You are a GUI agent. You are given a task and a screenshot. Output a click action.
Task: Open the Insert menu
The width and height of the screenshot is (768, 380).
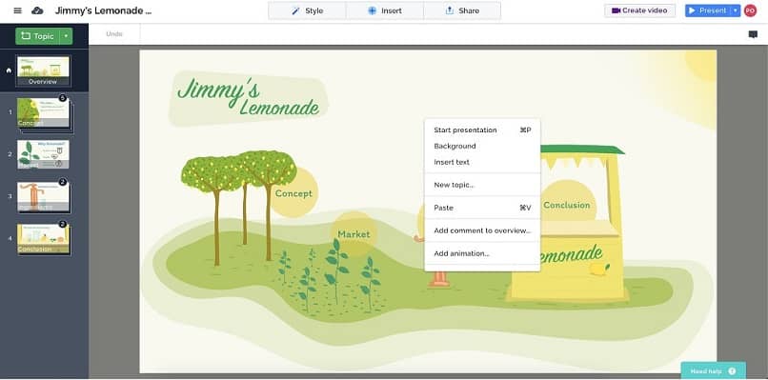point(385,10)
